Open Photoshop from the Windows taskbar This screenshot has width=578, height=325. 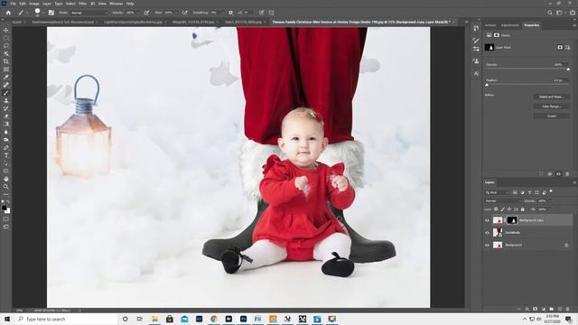click(243, 319)
